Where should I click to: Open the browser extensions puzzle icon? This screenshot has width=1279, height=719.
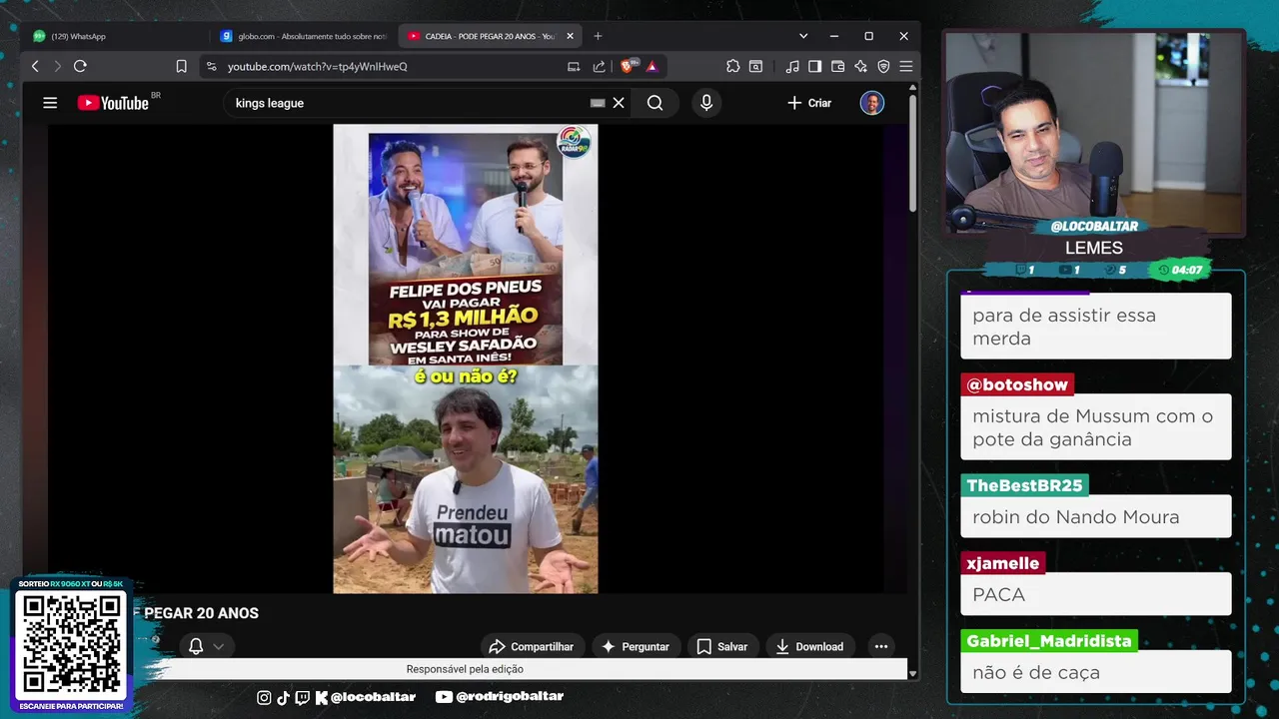click(x=732, y=66)
